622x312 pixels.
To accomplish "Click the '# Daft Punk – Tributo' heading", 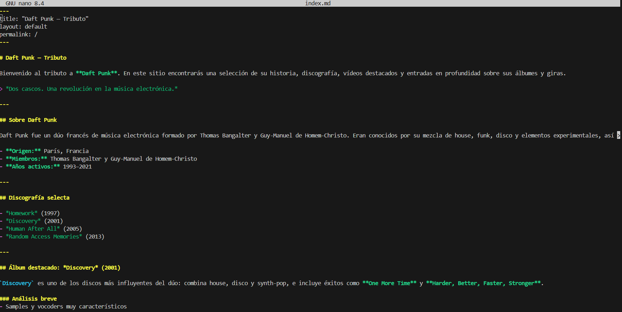I will coord(34,58).
